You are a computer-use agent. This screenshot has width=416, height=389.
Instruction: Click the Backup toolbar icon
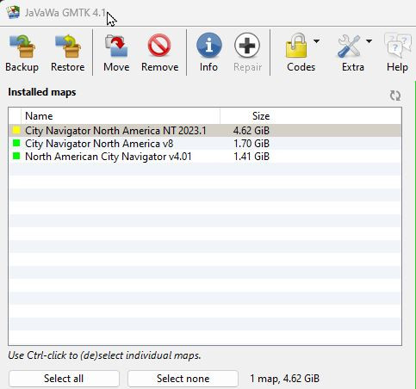(x=22, y=46)
